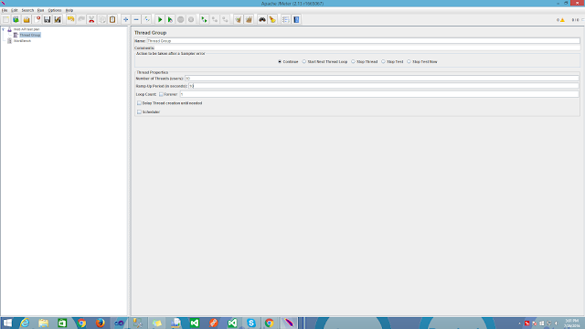Clear results with the single broom icon
This screenshot has height=329, width=585.
pyautogui.click(x=238, y=19)
